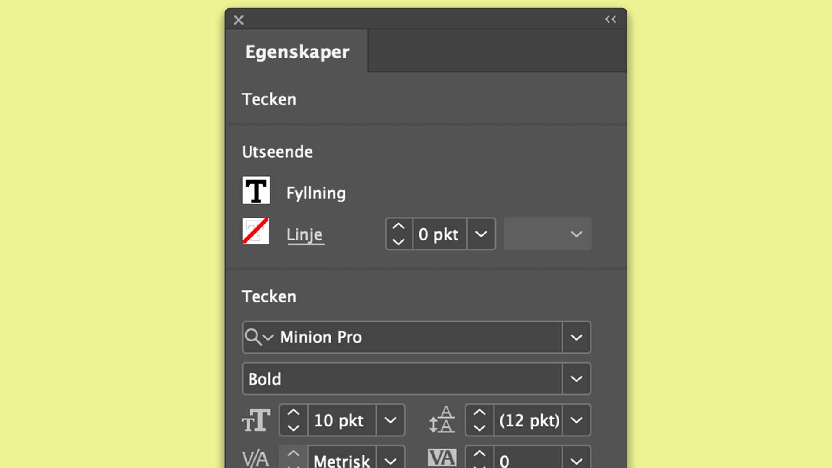Open the leading (12 pkt) dropdown
The image size is (832, 468).
(x=576, y=420)
